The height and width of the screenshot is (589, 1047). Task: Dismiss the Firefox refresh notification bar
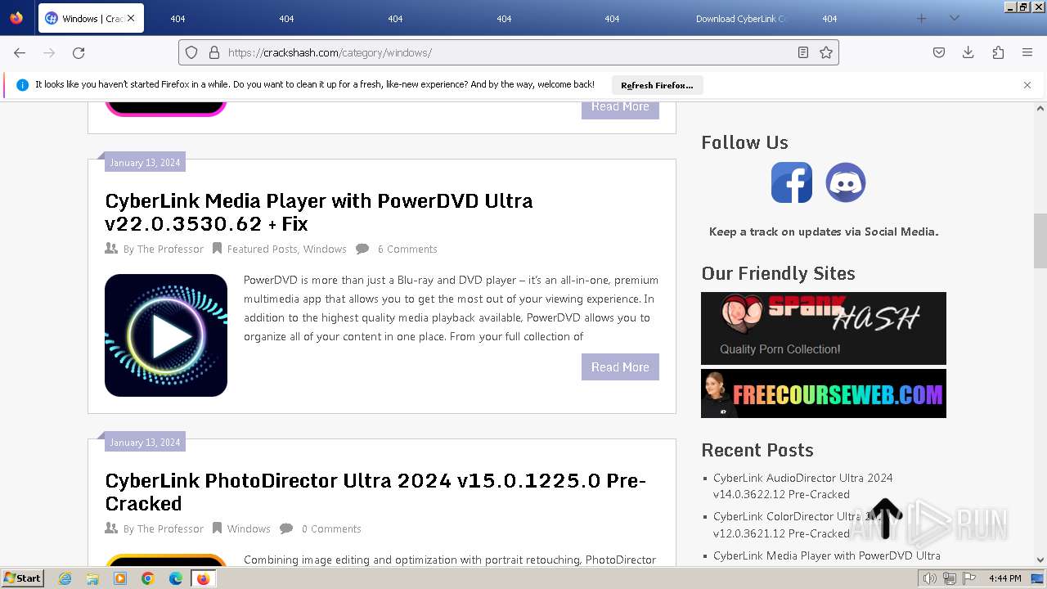point(1027,85)
